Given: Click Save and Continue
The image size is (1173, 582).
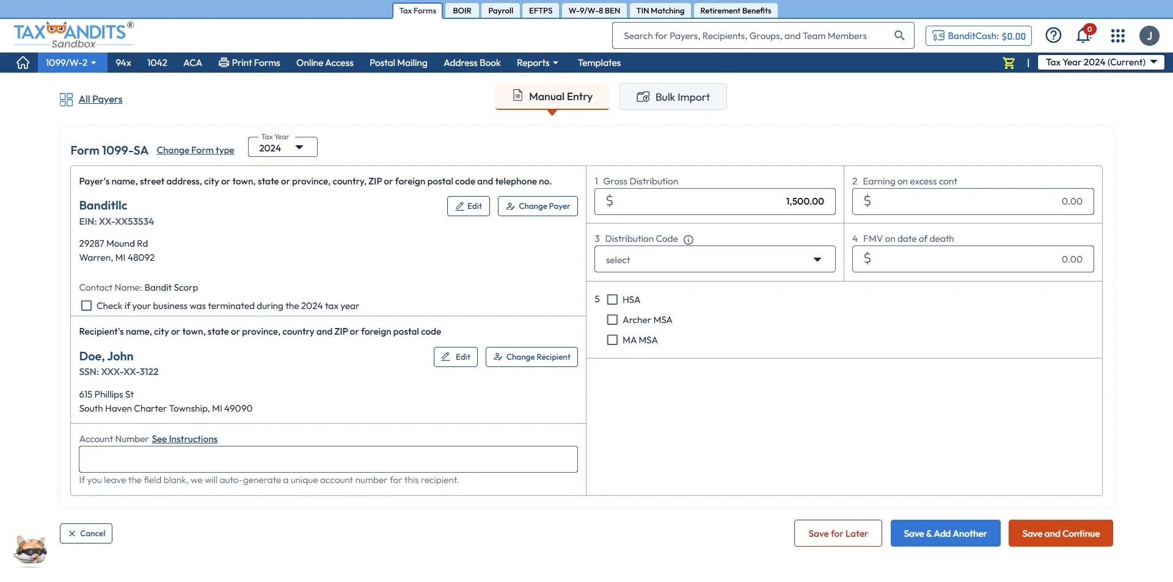Looking at the screenshot, I should tap(1060, 533).
